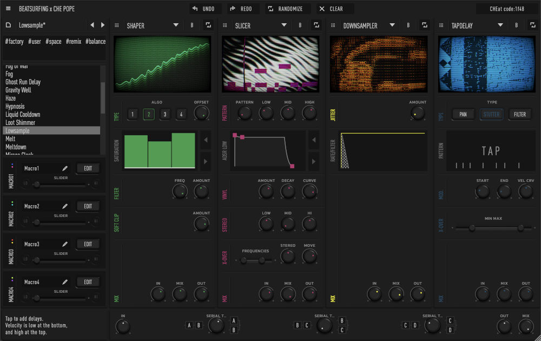Screen dimensions: 541x341
Task: Click the Tapdelay module randomize icon
Action: 533,25
